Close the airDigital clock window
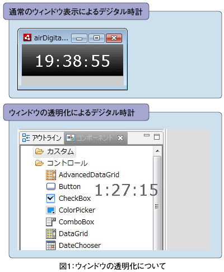The image size is (224, 272). [114, 38]
